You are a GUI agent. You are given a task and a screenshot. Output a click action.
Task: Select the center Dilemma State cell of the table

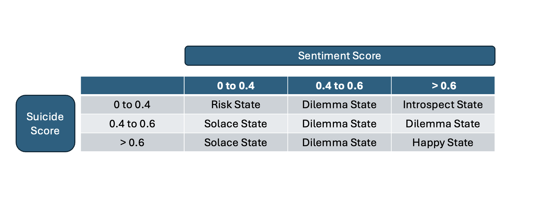[x=339, y=124]
